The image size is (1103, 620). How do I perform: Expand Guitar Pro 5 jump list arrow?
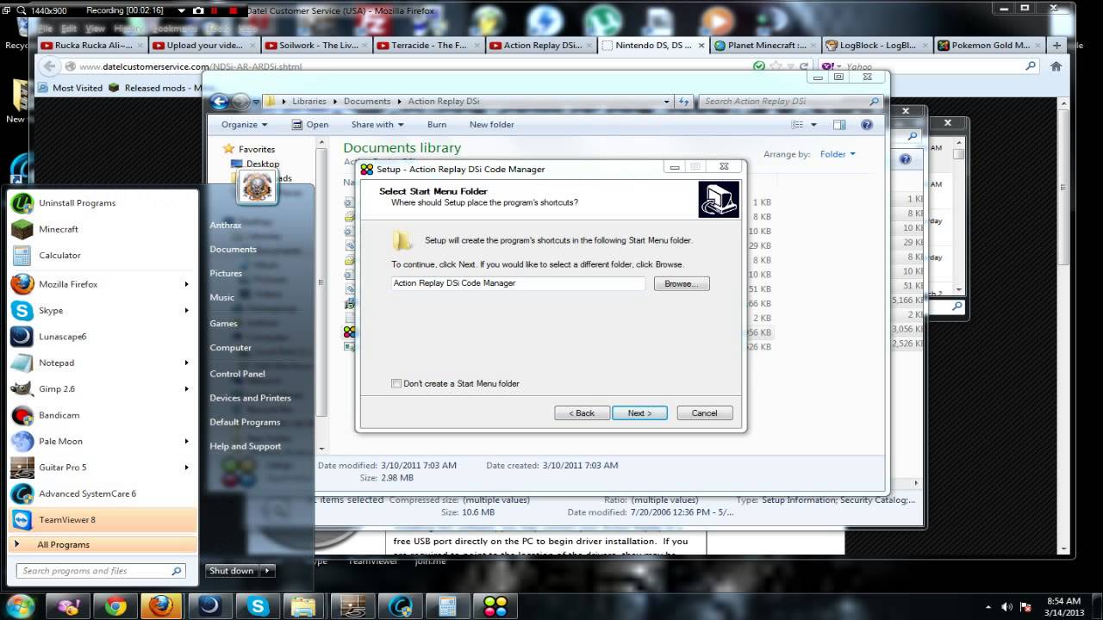click(x=186, y=468)
